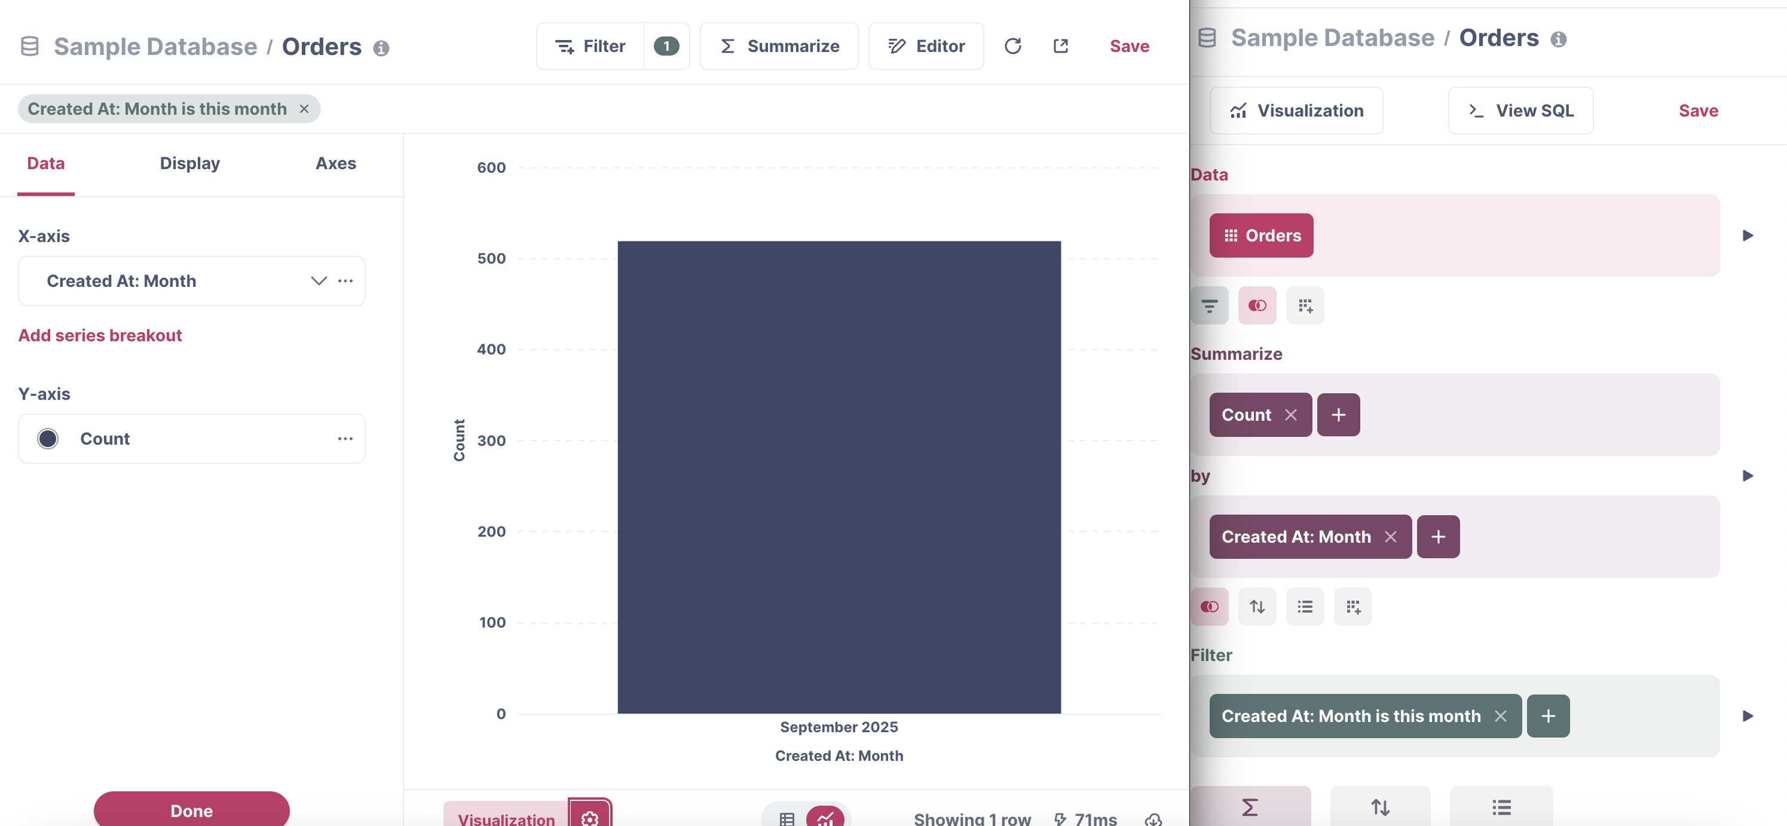Image resolution: width=1787 pixels, height=826 pixels.
Task: Click the open in new window icon
Action: point(1060,46)
